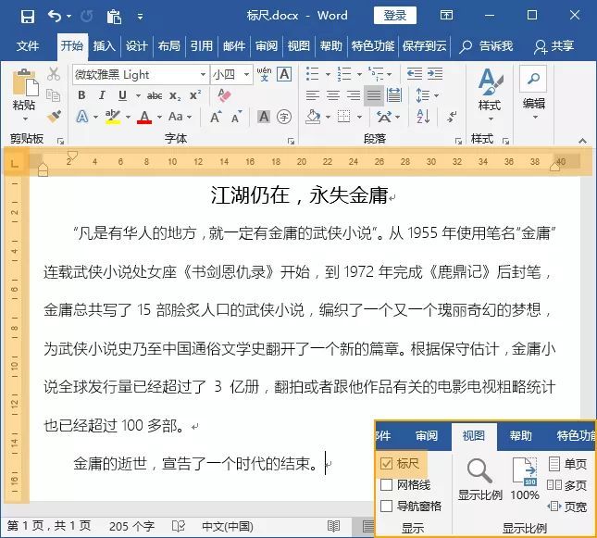Click the Cut scissors icon
The height and width of the screenshot is (538, 597).
[x=54, y=74]
